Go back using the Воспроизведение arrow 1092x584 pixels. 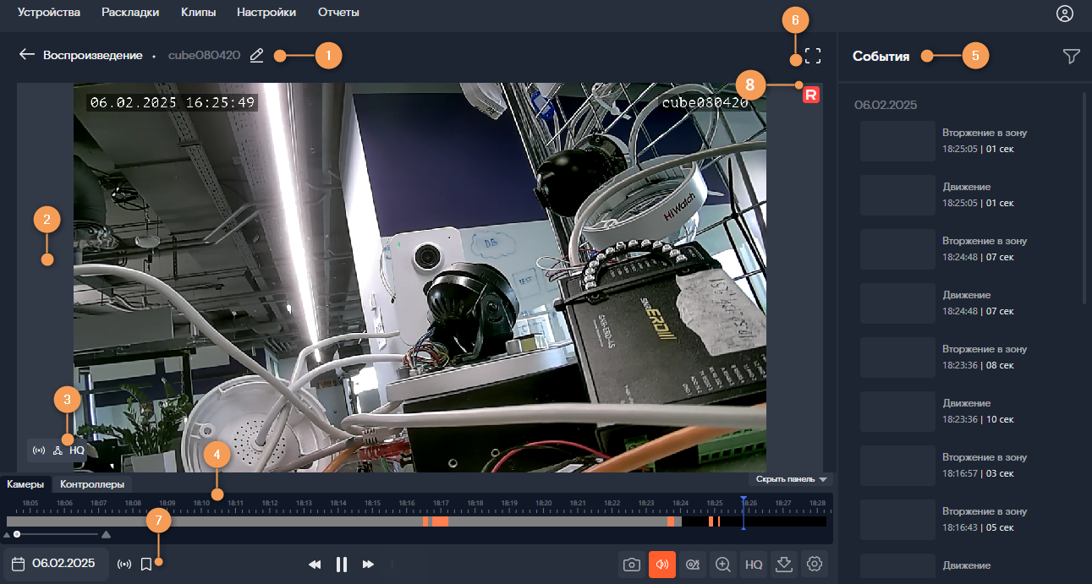pos(27,55)
